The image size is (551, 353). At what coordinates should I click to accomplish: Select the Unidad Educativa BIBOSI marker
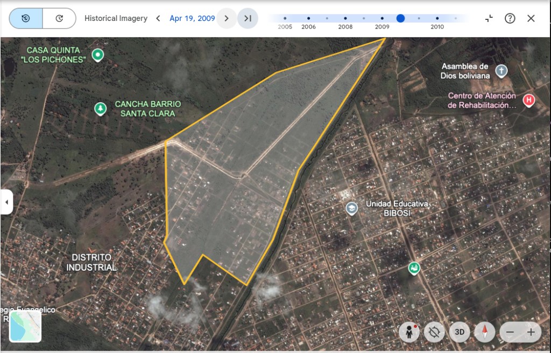(x=352, y=208)
